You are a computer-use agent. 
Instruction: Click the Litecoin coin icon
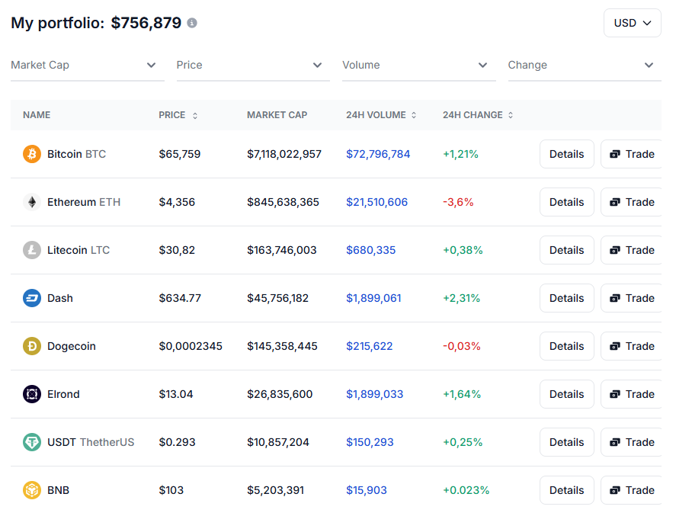point(31,250)
